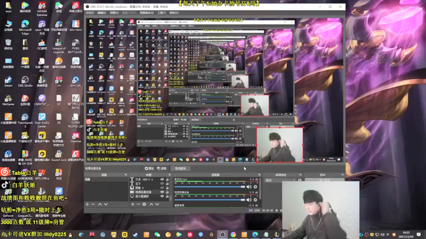Open the third menu in OBS menu bar

coord(114,13)
